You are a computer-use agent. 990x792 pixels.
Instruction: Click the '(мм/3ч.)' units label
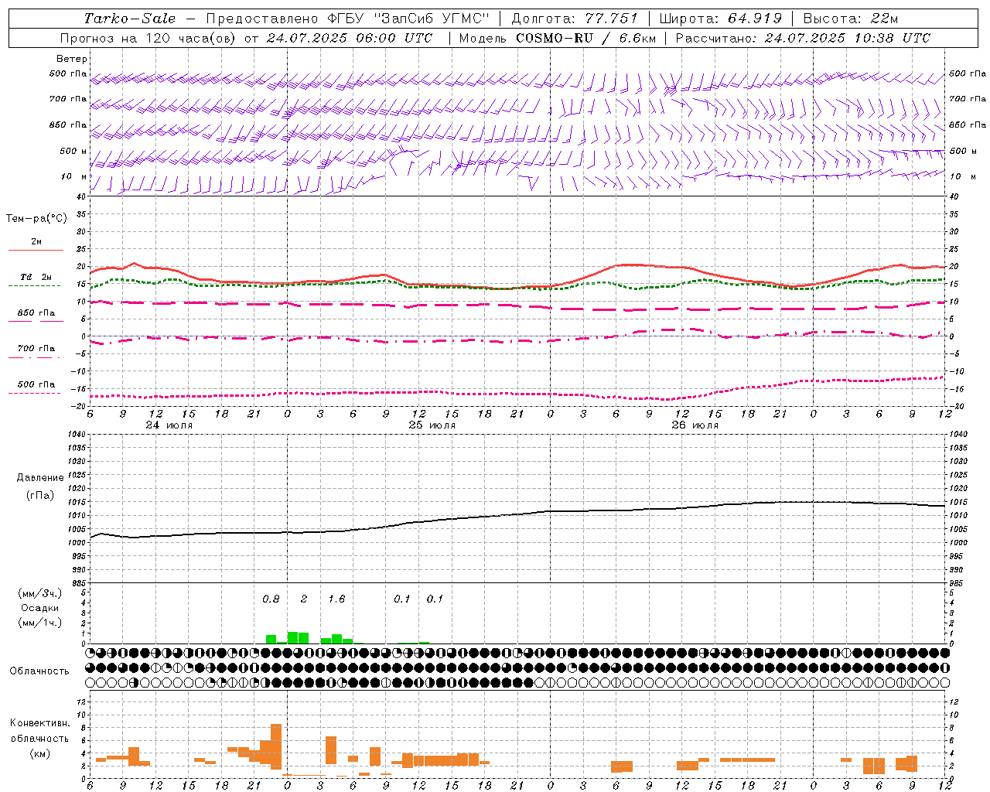39,593
